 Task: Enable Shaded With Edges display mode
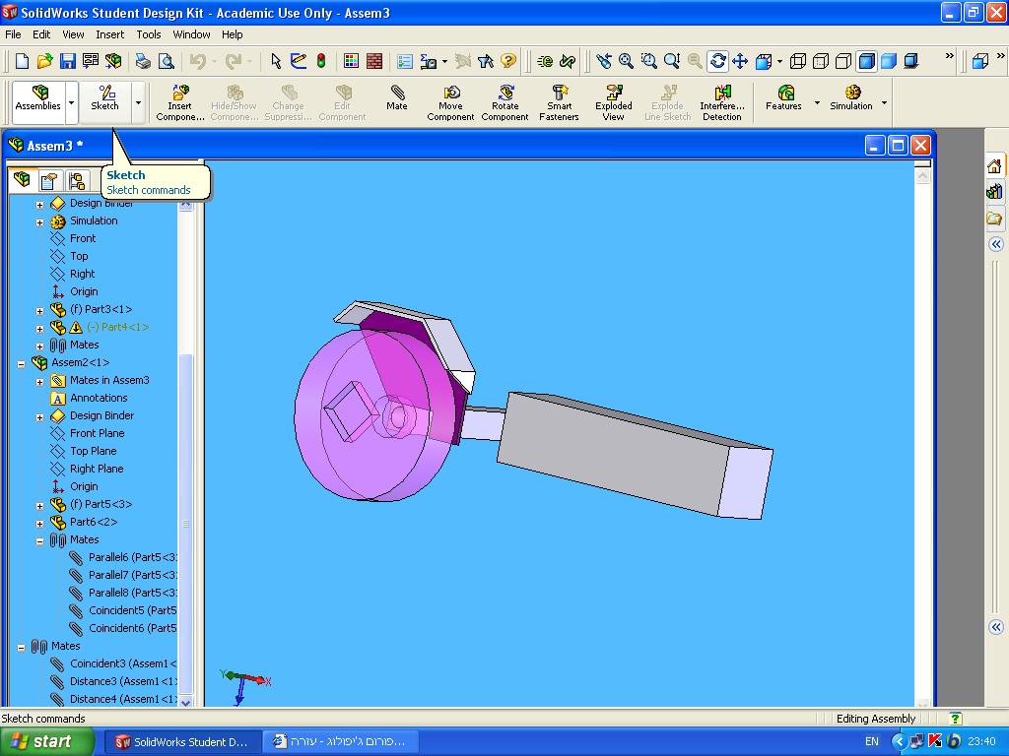pos(866,61)
